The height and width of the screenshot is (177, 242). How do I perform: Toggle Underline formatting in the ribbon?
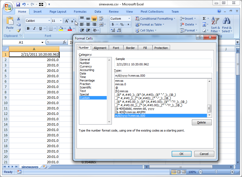pyautogui.click(x=41, y=29)
